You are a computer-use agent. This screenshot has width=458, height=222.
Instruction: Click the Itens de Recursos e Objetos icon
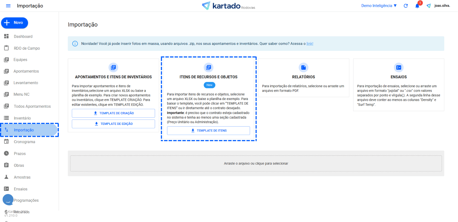[x=208, y=67]
